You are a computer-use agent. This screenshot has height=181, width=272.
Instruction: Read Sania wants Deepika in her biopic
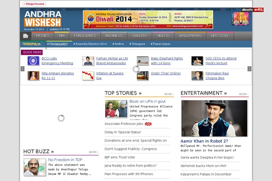207,157
